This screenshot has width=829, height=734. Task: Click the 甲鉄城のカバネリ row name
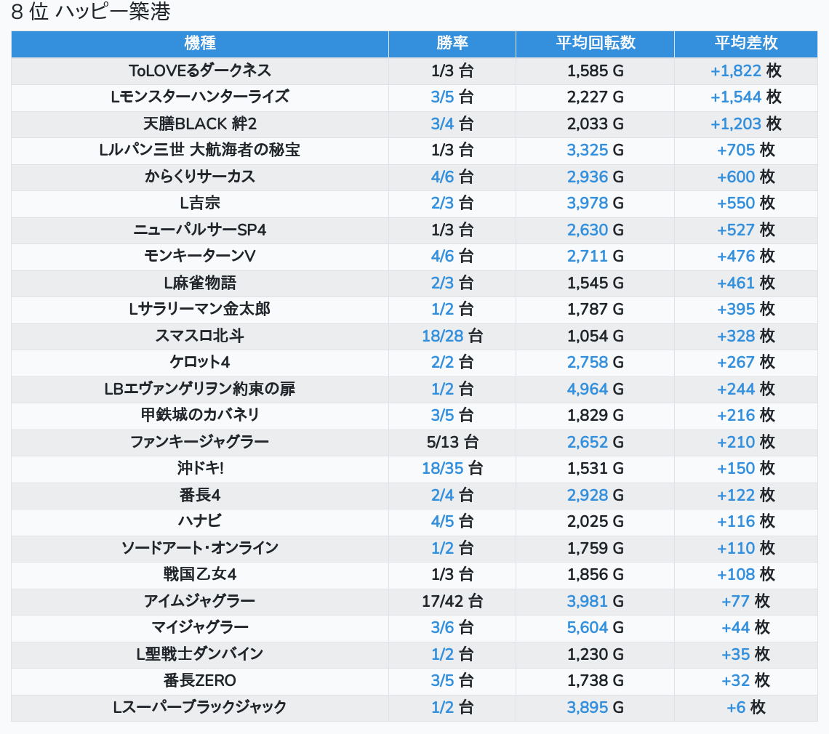click(200, 416)
